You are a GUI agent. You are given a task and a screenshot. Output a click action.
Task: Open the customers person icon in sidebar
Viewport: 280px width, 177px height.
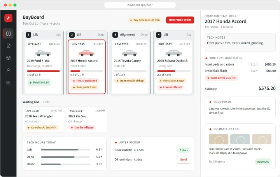[x=9, y=70]
